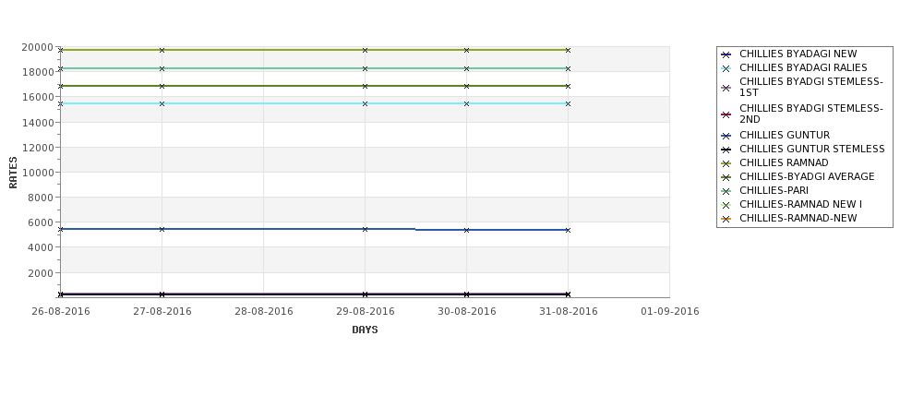This screenshot has width=900, height=396.
Task: Select the blue Guntur line point at 30-08-2016
Action: coord(467,230)
